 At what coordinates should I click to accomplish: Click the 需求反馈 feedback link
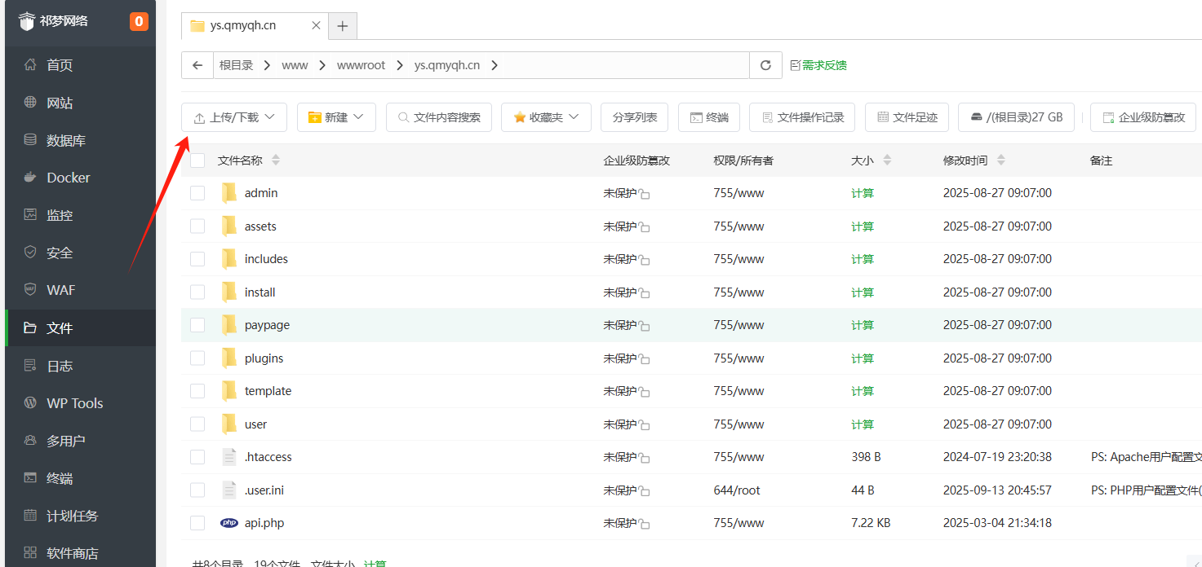[x=818, y=65]
